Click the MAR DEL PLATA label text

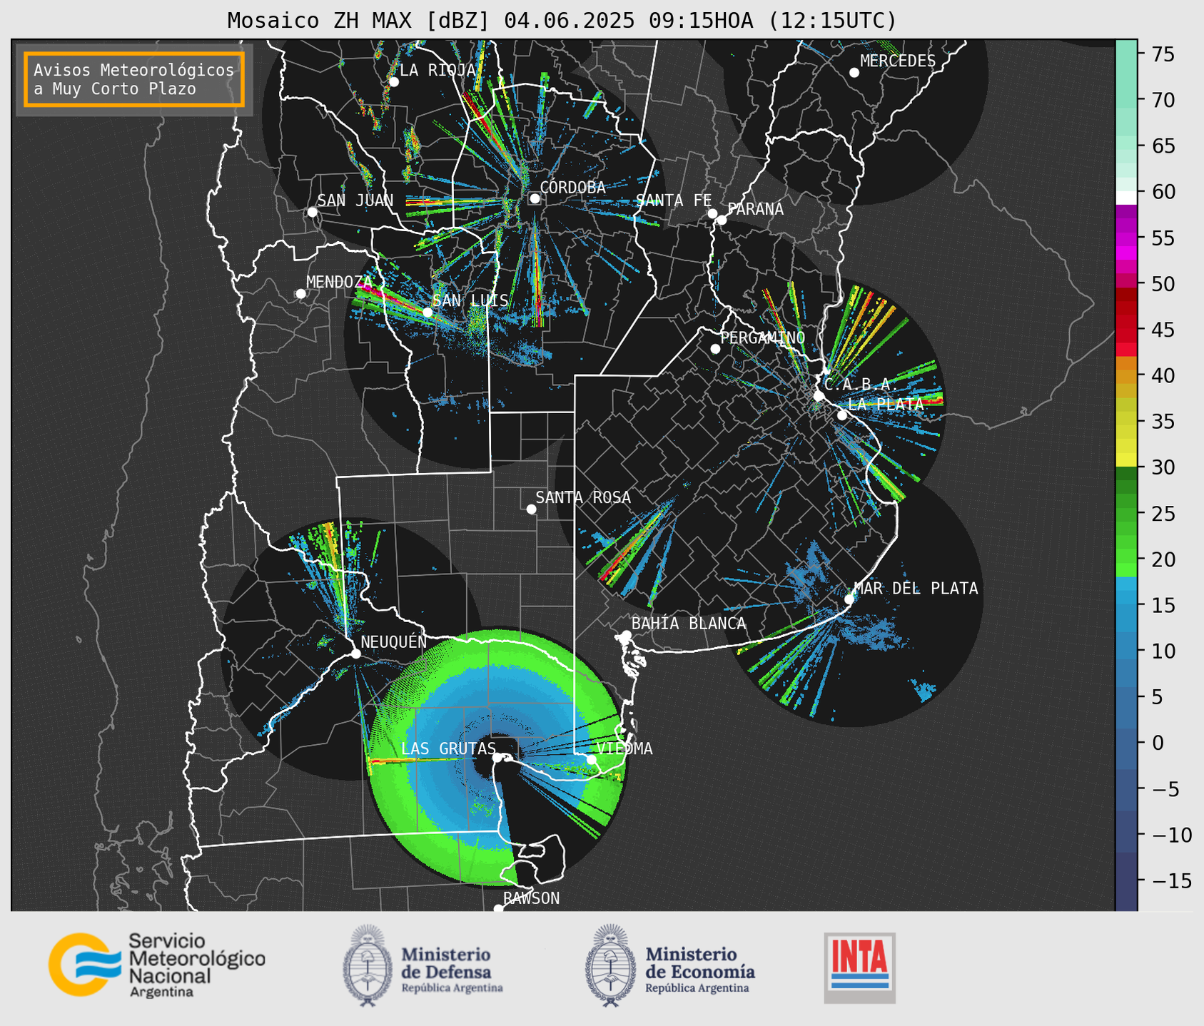[x=916, y=589]
